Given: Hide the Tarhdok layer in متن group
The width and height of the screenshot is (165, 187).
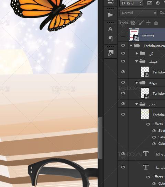Looking at the screenshot, I should coord(123,114).
